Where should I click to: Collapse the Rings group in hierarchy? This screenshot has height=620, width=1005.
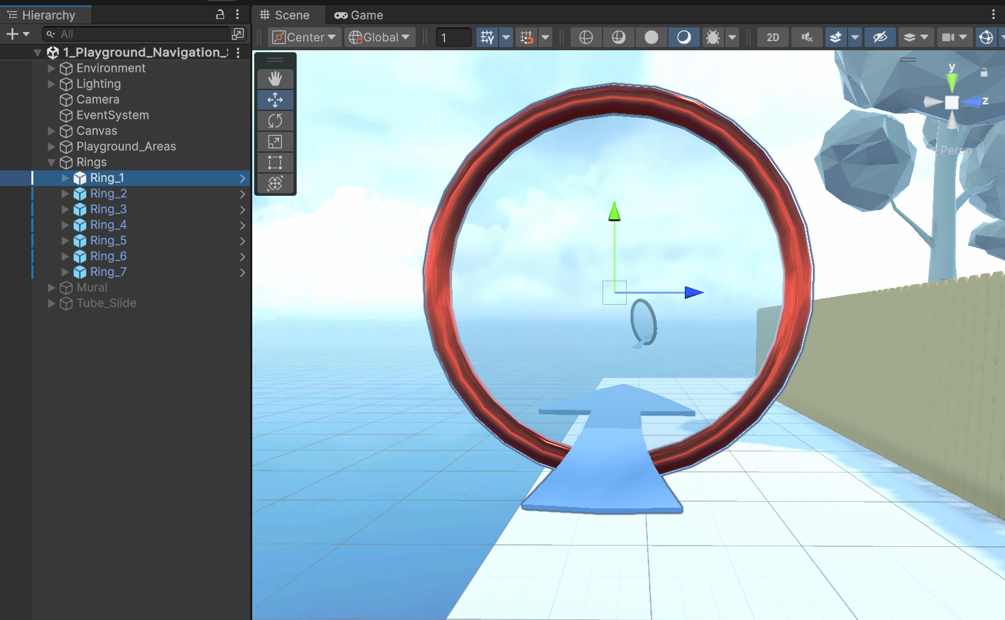pos(52,163)
